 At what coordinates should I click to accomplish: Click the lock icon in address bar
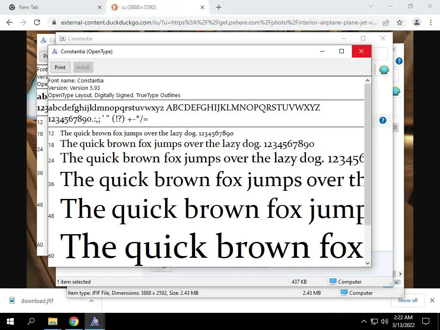54,22
